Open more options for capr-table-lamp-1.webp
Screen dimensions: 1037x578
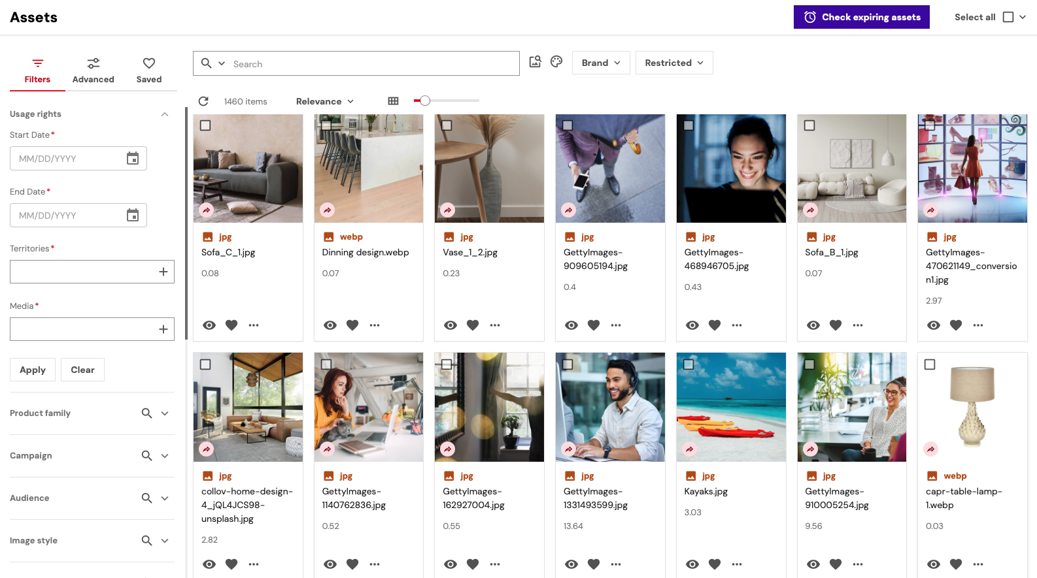[978, 564]
